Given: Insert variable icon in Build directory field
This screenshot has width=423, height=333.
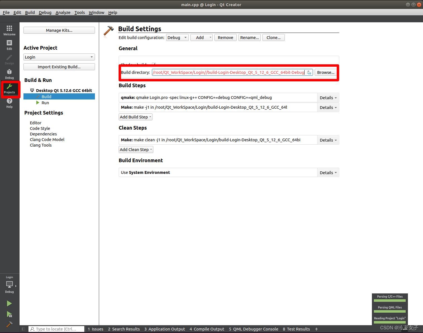Looking at the screenshot, I should point(309,72).
